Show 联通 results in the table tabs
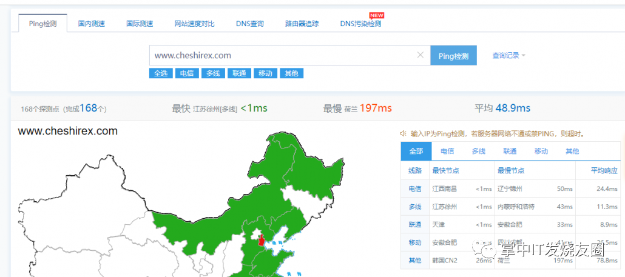Image resolution: width=625 pixels, height=277 pixels. pos(510,151)
